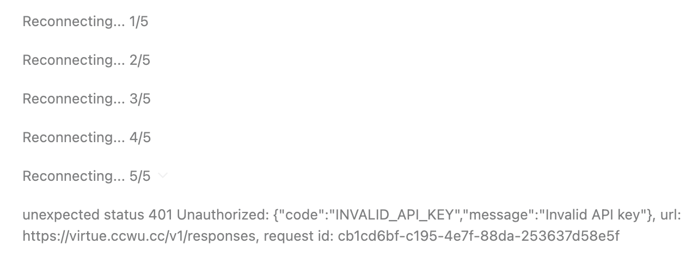Select the INVALID_API_KEY error code value
This screenshot has height=256, width=686.
tap(387, 215)
